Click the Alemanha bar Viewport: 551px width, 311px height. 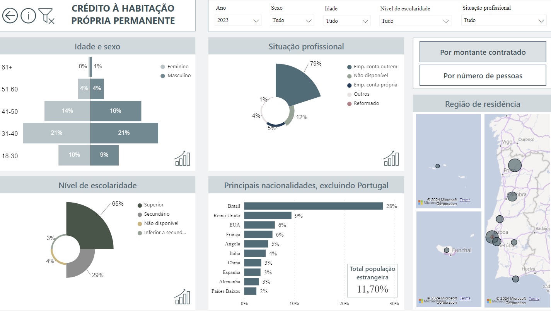[x=251, y=282]
